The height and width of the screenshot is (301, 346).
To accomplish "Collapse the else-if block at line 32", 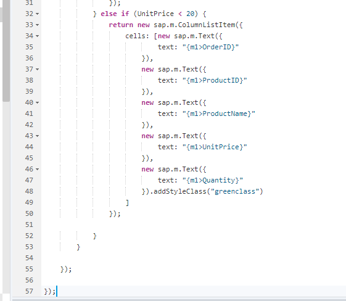I will pyautogui.click(x=37, y=14).
